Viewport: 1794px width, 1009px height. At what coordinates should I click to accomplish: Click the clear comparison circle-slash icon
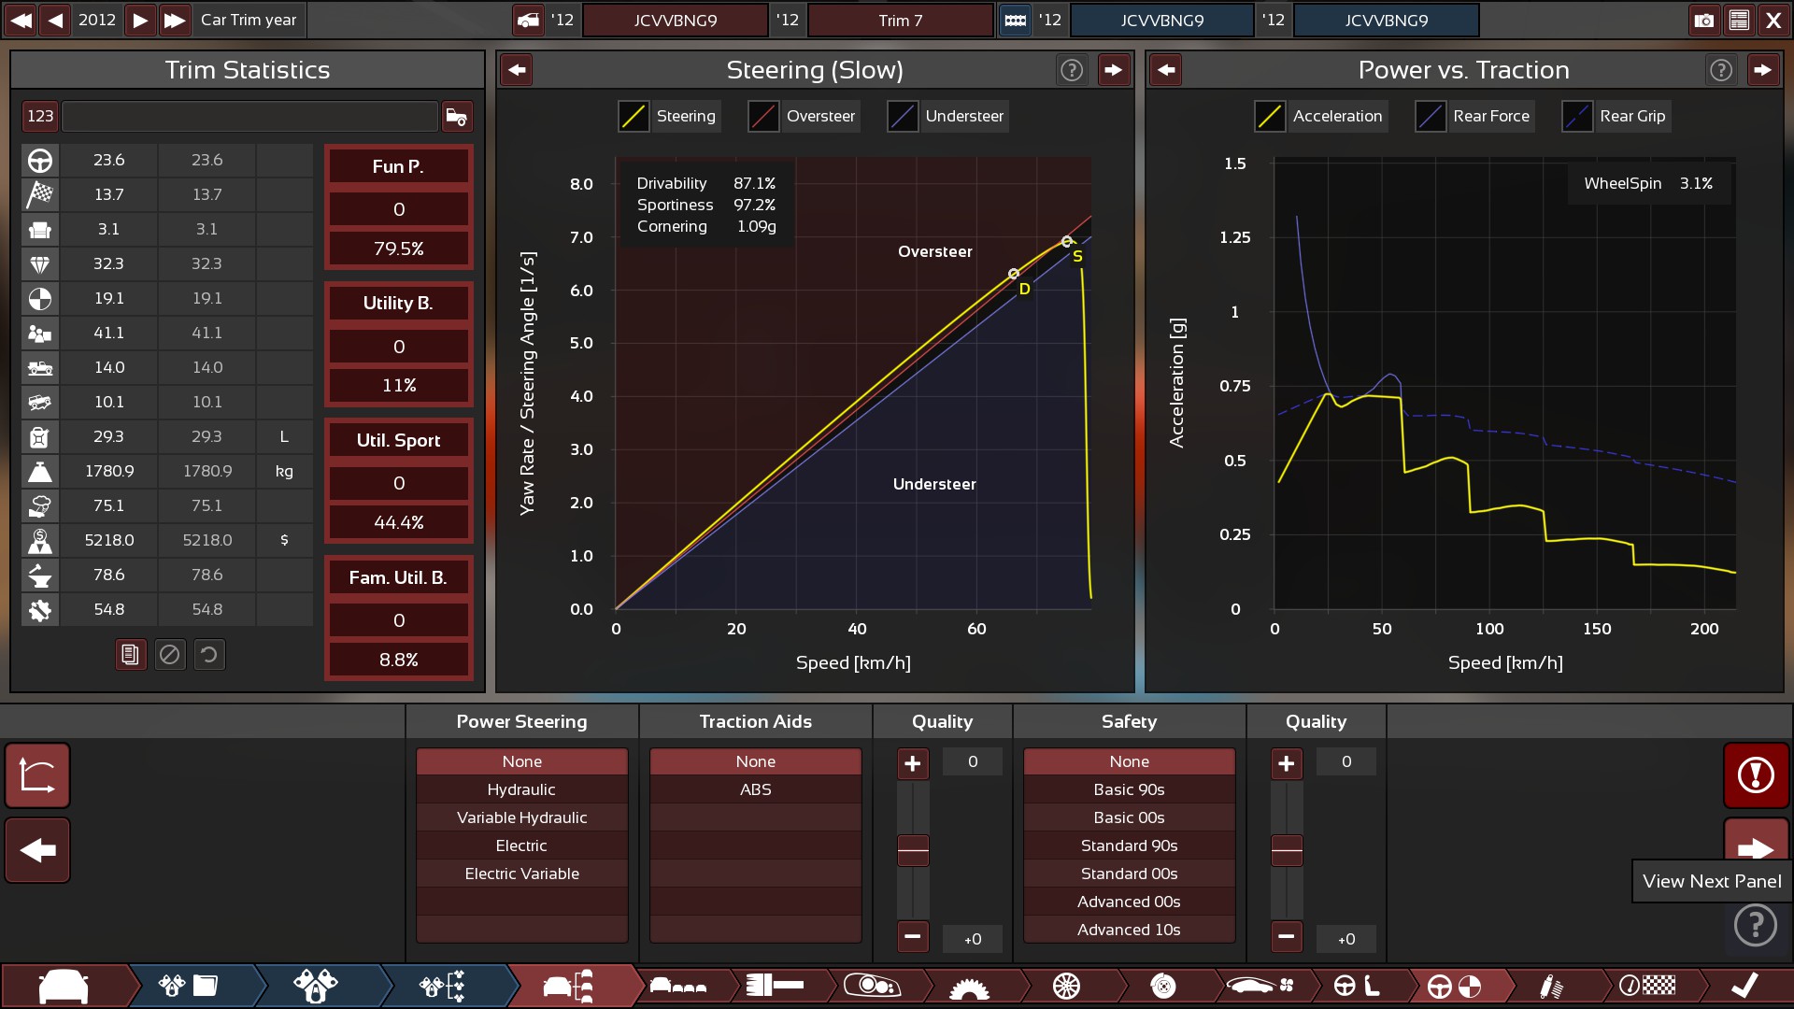(x=170, y=655)
